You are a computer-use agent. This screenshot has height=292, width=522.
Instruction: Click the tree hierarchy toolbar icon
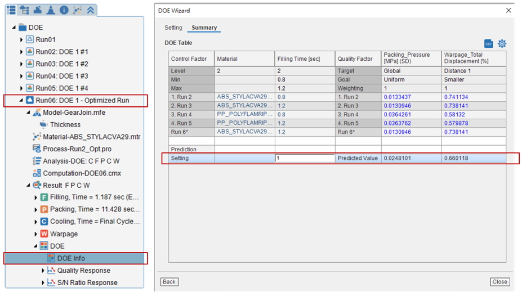click(24, 10)
